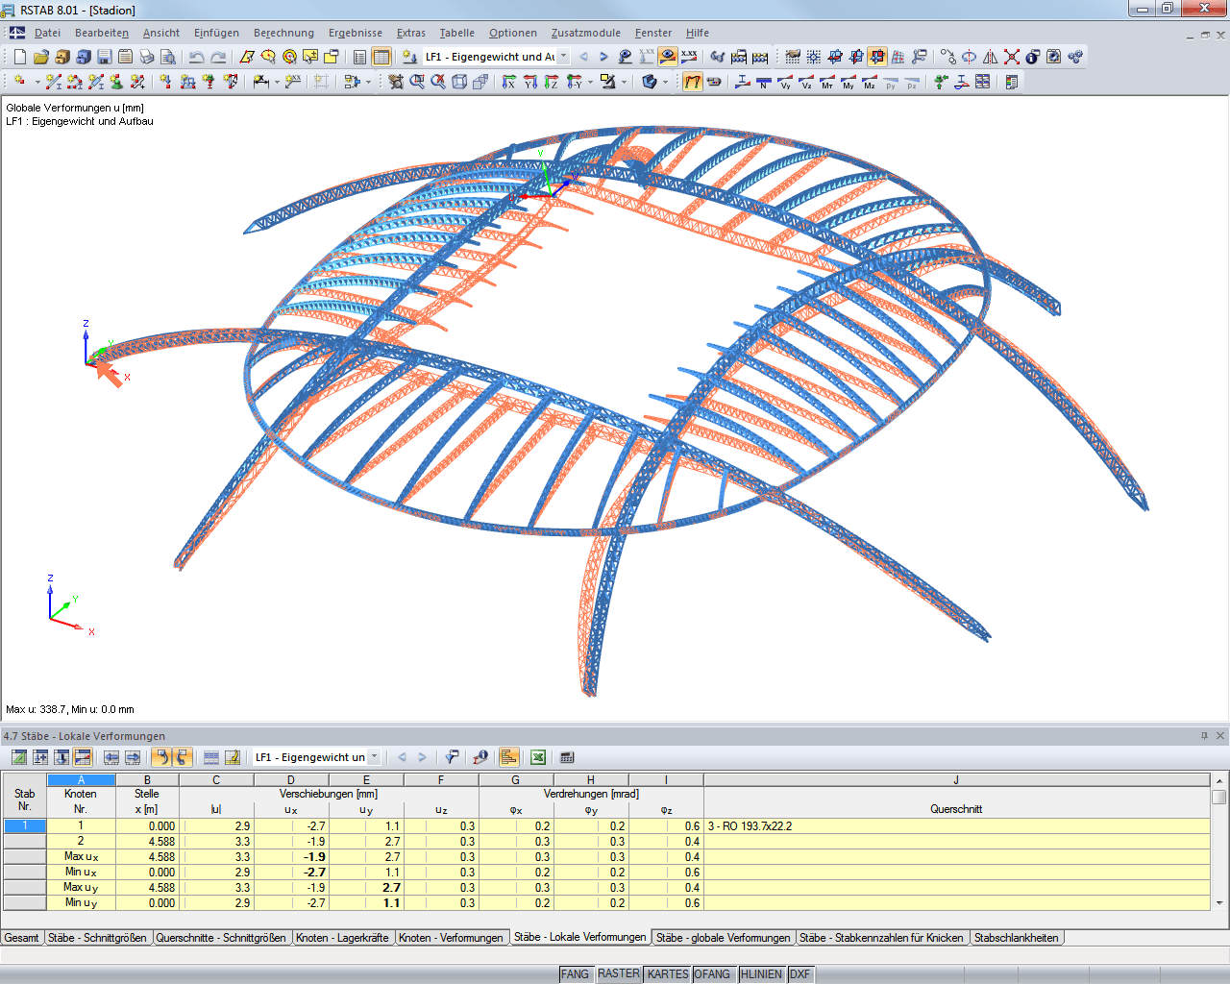Show bending moment My results
The height and width of the screenshot is (984, 1230).
point(849,82)
